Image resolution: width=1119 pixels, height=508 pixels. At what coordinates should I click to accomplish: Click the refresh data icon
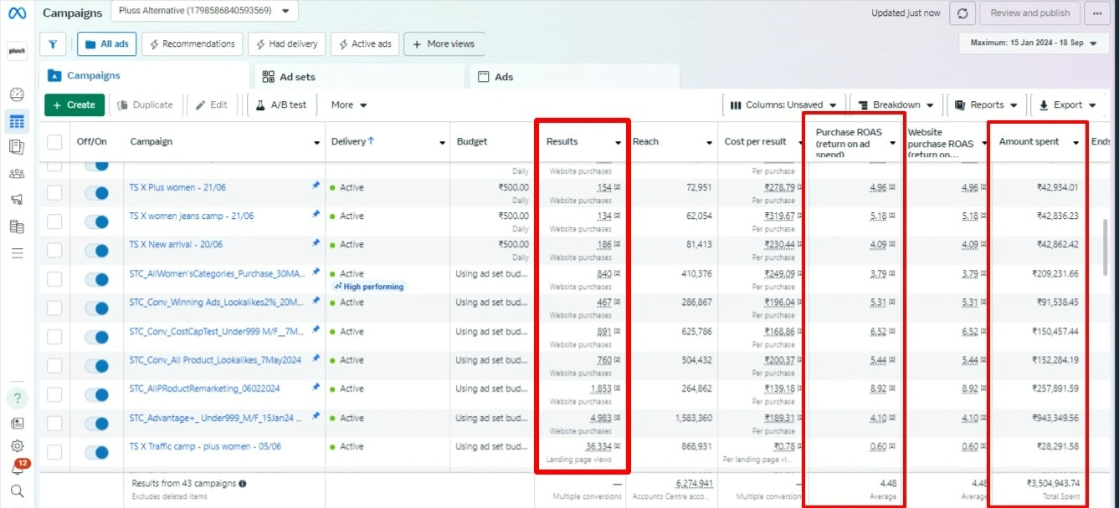tap(963, 13)
